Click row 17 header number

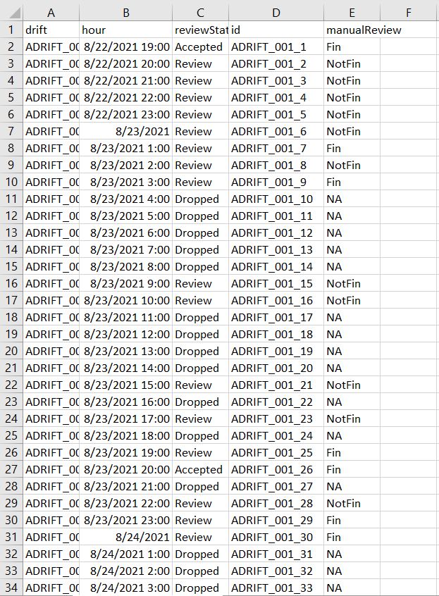click(x=11, y=300)
